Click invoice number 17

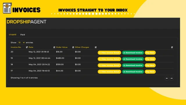pyautogui.click(x=12, y=71)
